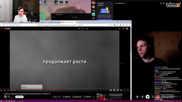This screenshot has width=182, height=102.
Task: Open the СТРИМЕРСКАЯ 1 voice channel header
Action: point(120,3)
